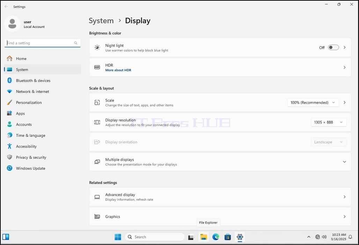Select the Home sidebar item
The width and height of the screenshot is (359, 245).
click(x=43, y=59)
